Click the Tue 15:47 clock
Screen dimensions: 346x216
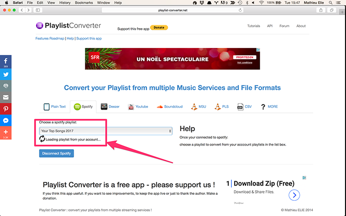[292, 3]
